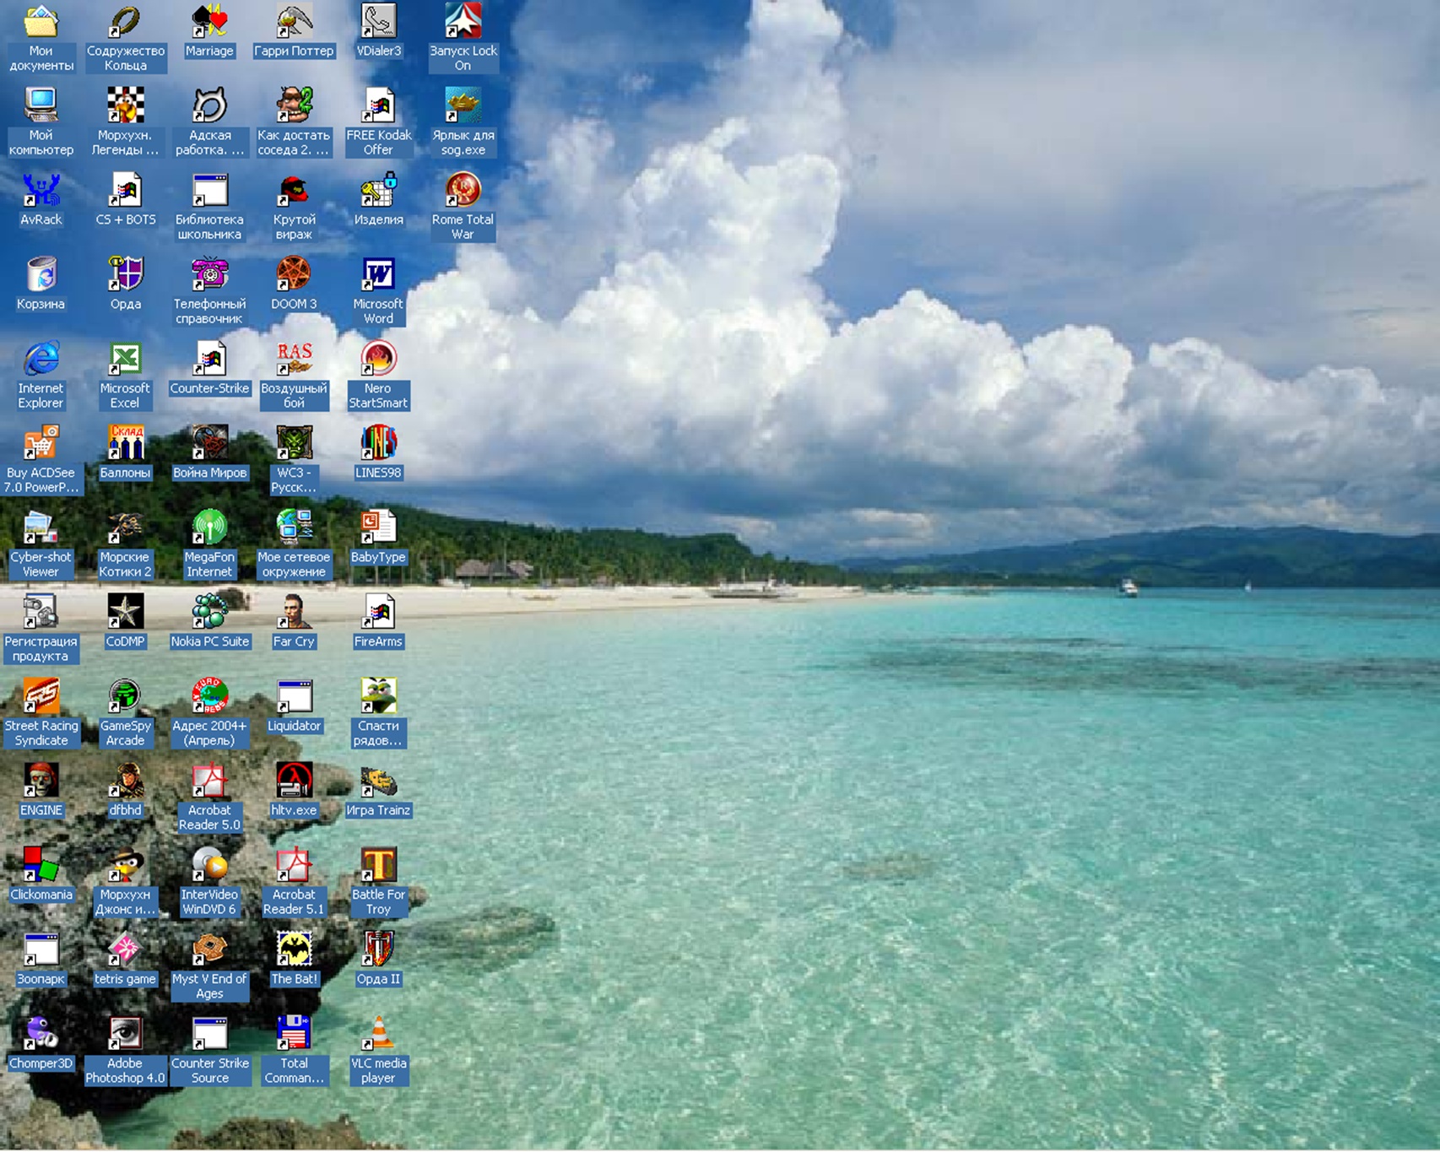Select the WC3 - Русск... icon
Screen dimensions: 1440x1152
(x=294, y=443)
